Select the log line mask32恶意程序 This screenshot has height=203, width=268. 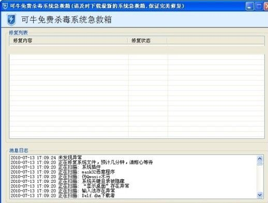[x=63, y=172]
